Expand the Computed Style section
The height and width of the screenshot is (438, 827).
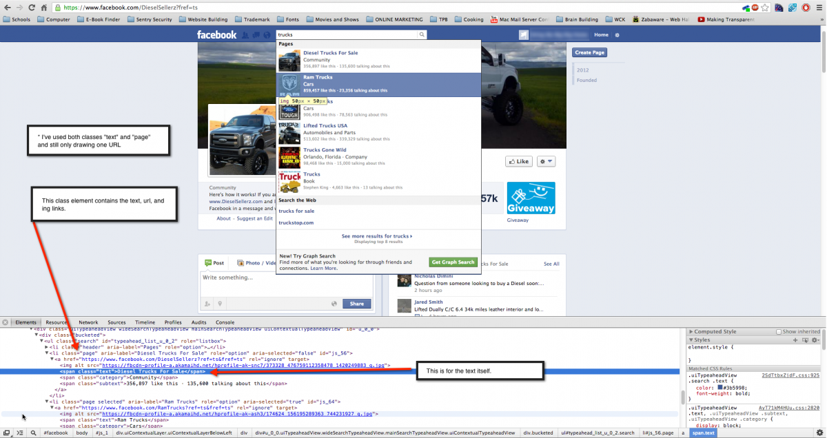691,332
